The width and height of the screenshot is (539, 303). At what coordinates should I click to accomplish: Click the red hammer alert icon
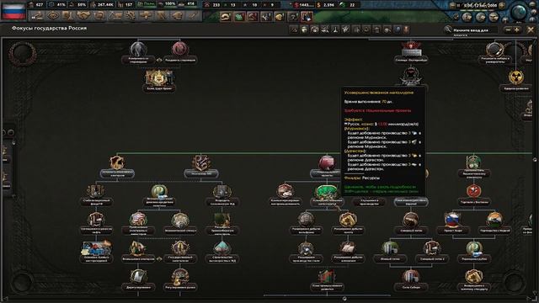[253, 17]
